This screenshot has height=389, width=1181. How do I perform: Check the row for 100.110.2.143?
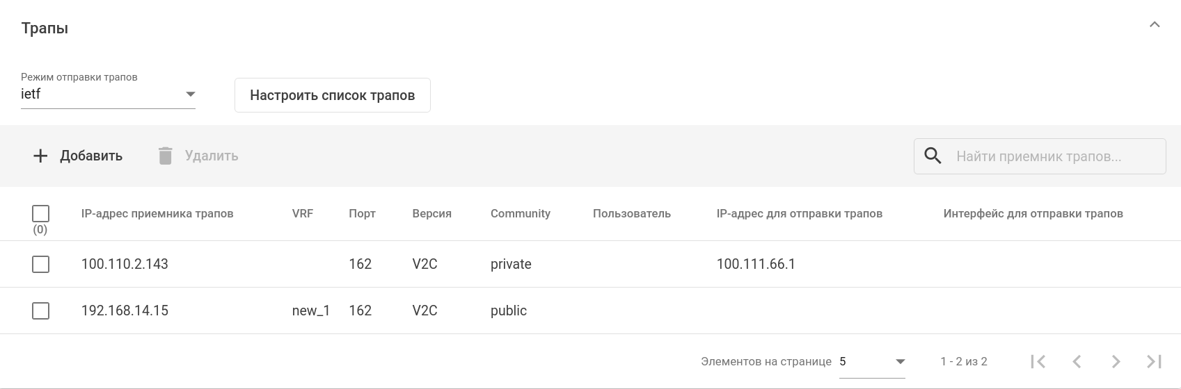click(41, 264)
